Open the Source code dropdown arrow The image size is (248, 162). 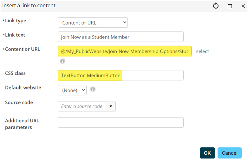click(x=111, y=106)
